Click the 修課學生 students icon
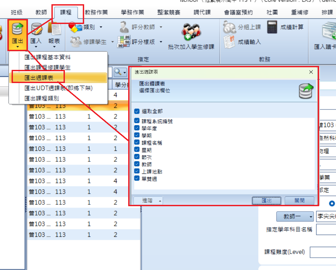336x270 pixels. (x=76, y=42)
